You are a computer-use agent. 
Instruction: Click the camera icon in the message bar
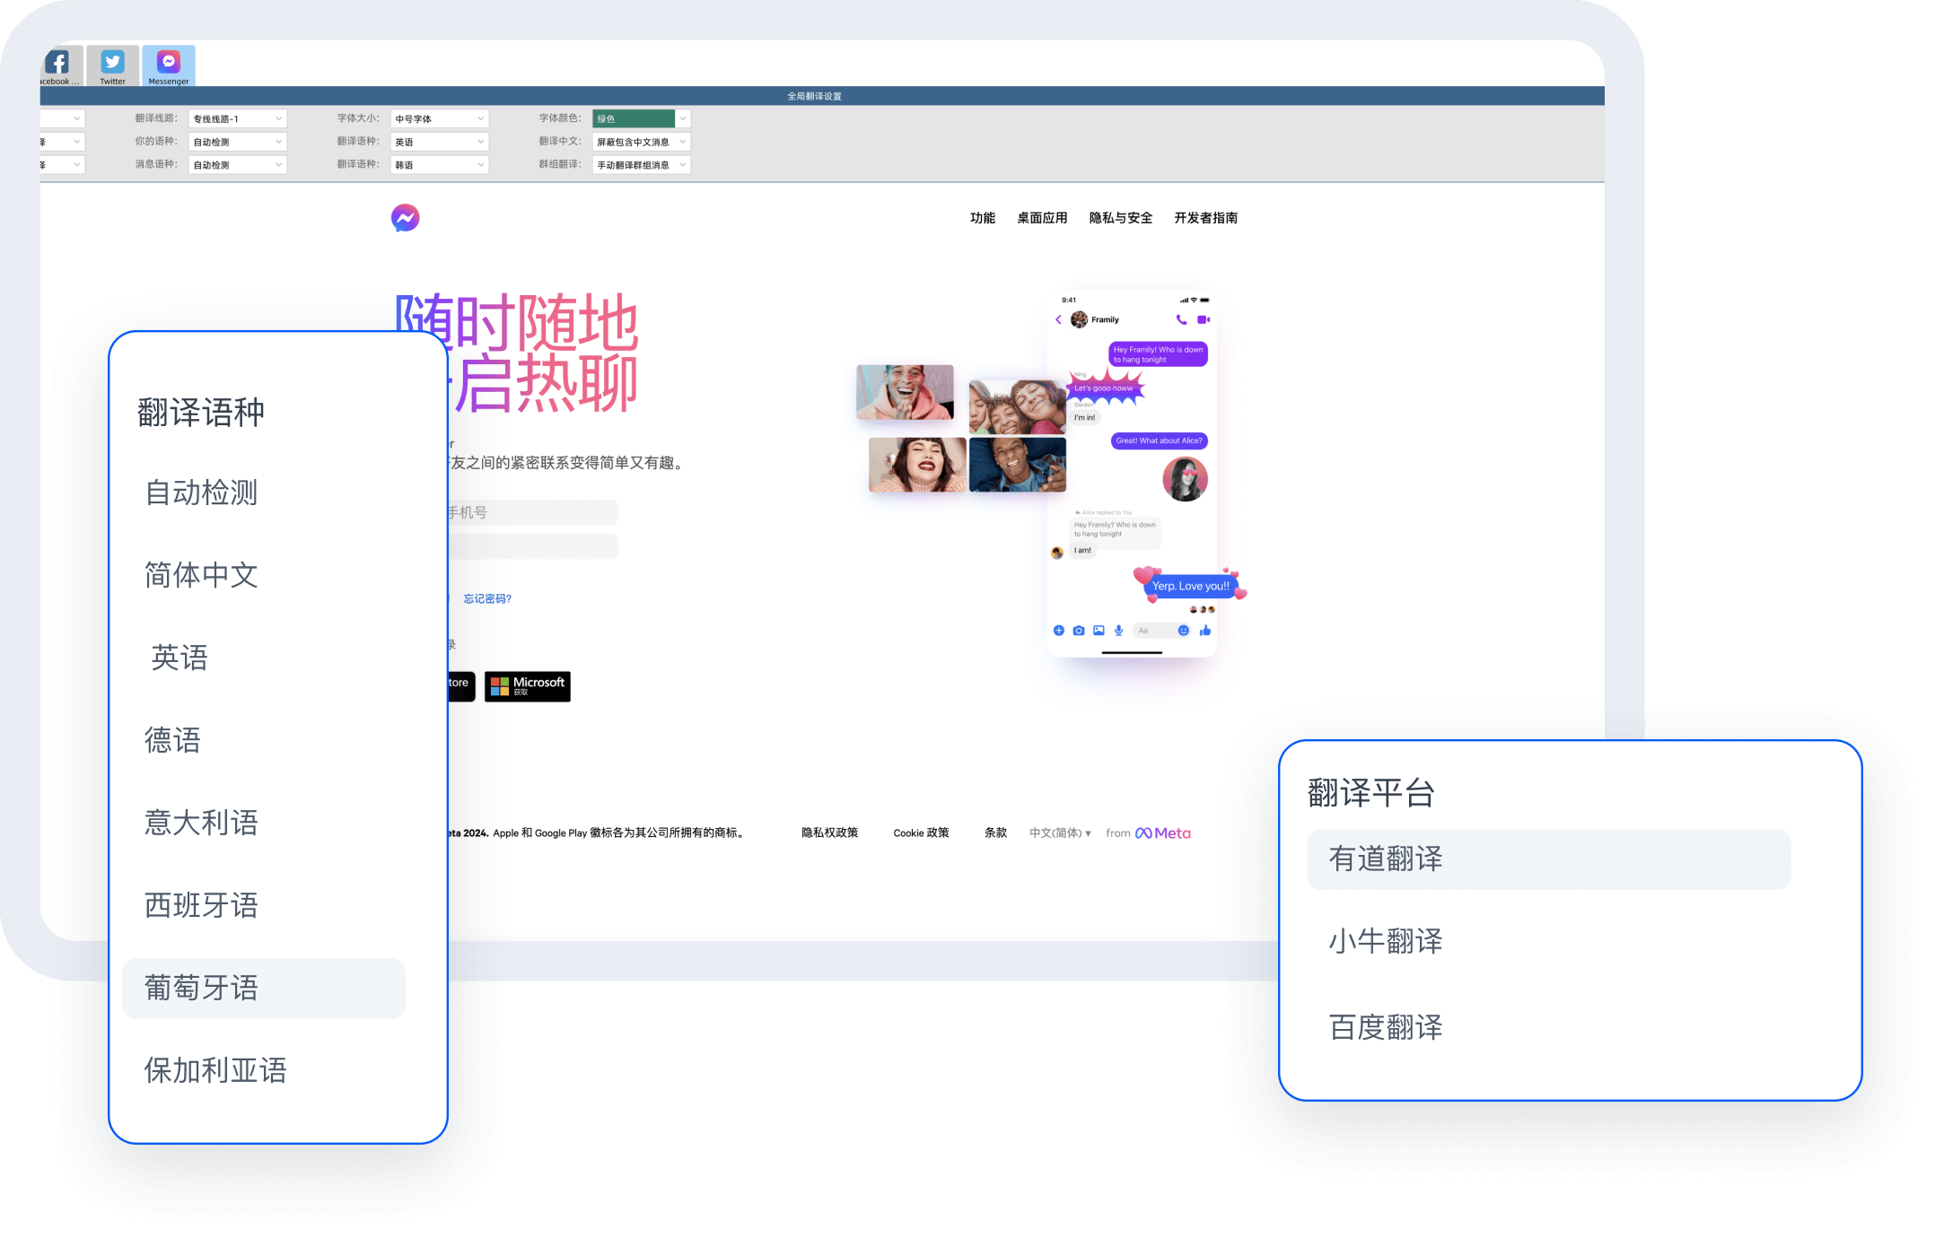(1080, 631)
